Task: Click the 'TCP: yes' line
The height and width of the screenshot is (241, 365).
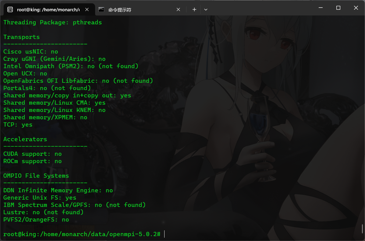Action: click(x=18, y=125)
